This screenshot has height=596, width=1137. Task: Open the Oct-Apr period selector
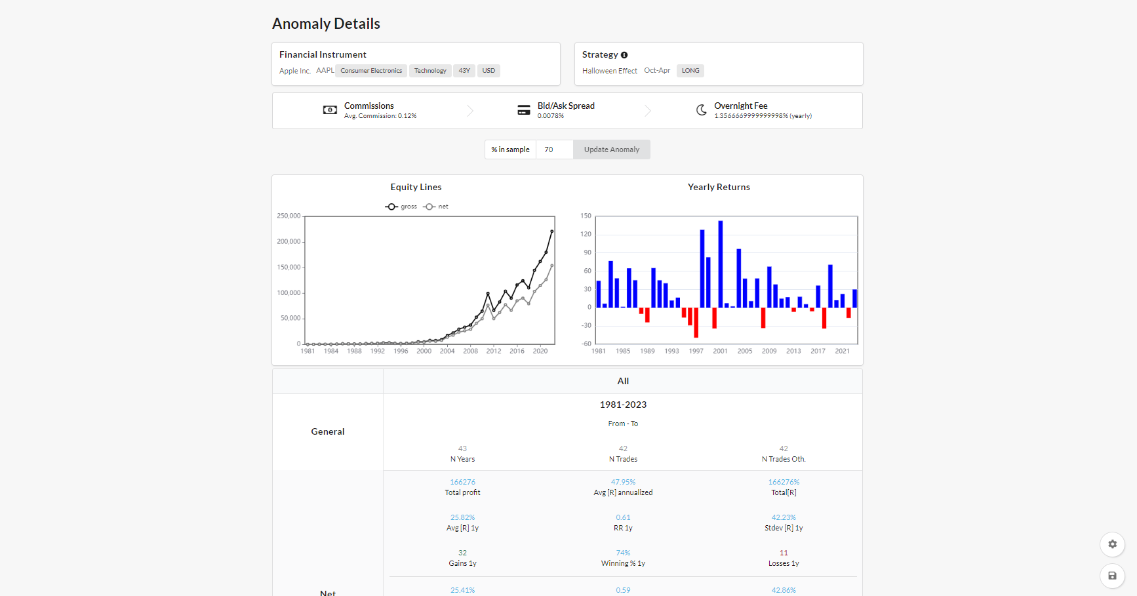[x=657, y=70]
